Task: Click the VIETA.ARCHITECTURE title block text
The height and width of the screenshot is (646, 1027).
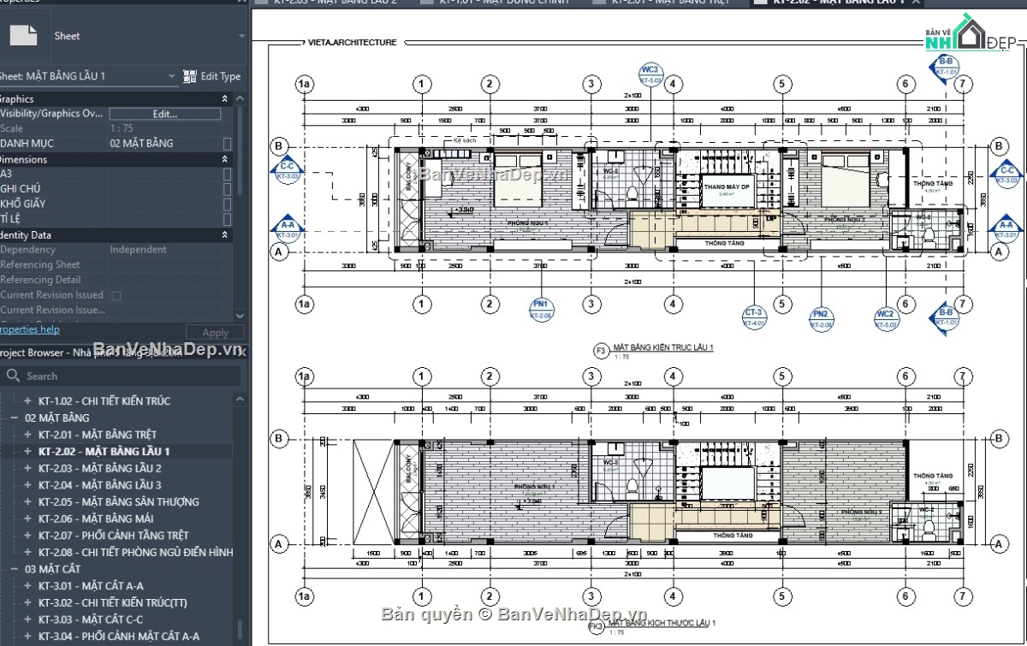Action: point(352,42)
